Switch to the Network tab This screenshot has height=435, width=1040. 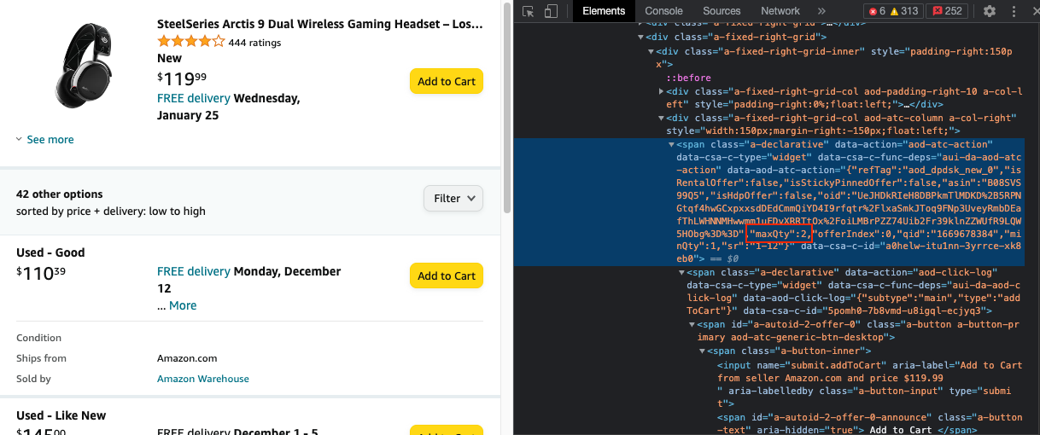pos(780,11)
